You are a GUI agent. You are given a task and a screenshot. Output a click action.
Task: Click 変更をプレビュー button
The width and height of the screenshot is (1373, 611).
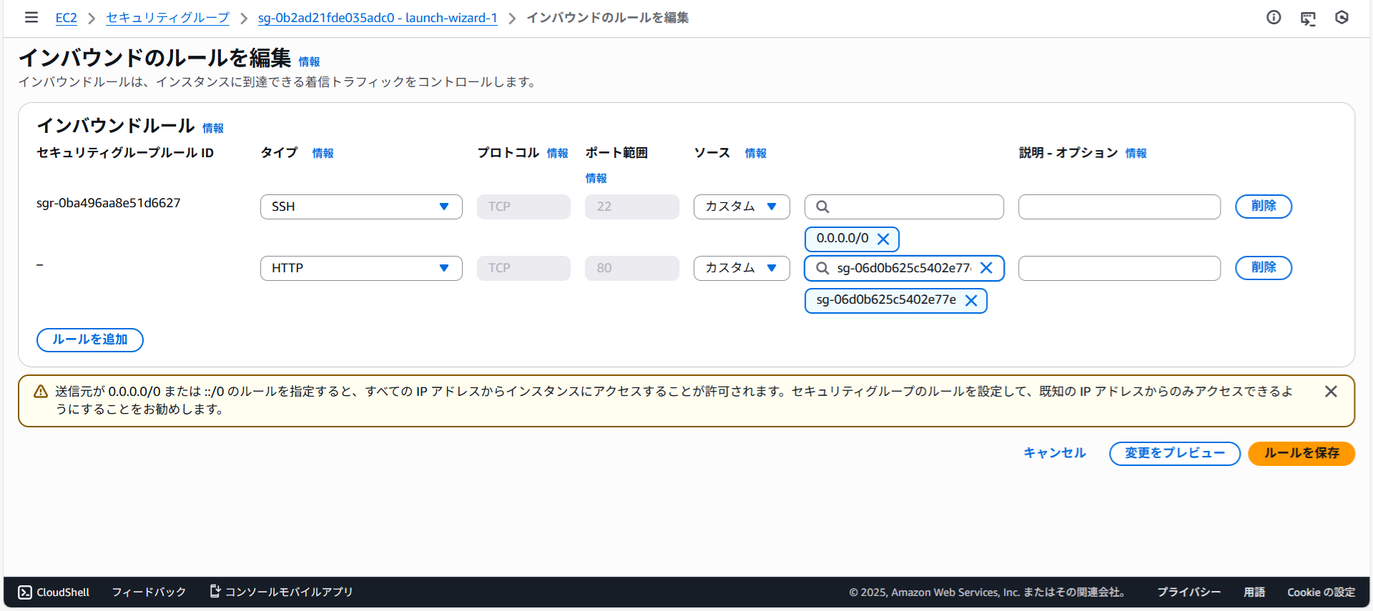point(1174,453)
